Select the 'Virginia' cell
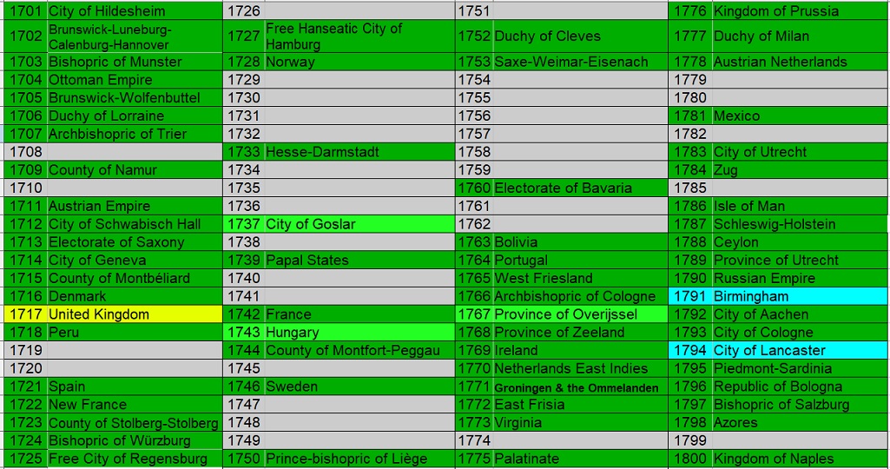 tap(580, 423)
